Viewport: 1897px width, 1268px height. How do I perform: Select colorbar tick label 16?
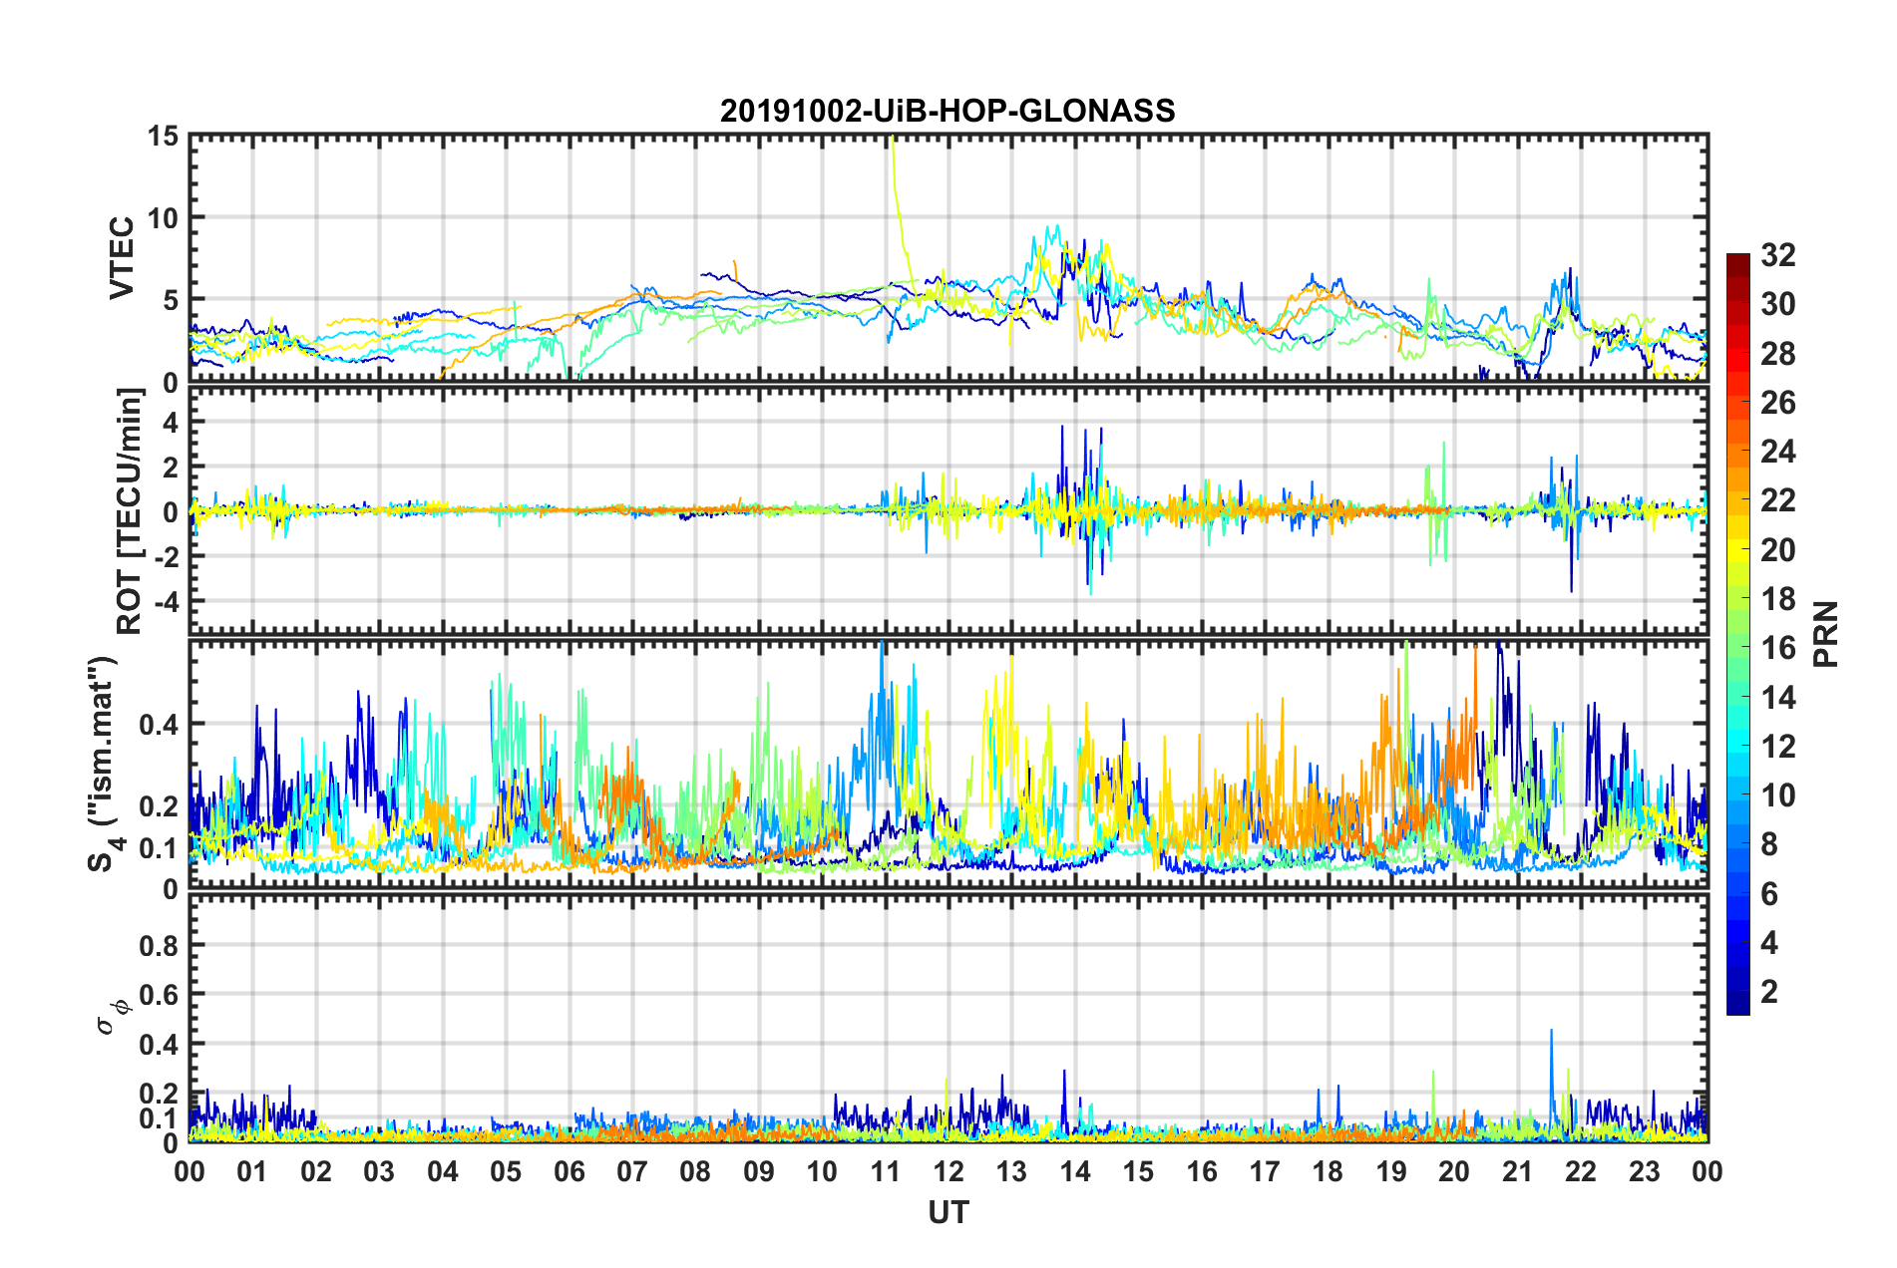[x=1778, y=648]
